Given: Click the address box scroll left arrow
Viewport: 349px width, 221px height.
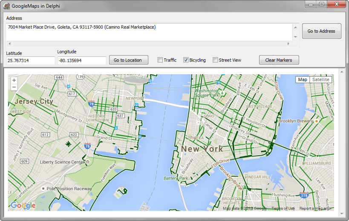Looking at the screenshot, I should click(x=9, y=44).
